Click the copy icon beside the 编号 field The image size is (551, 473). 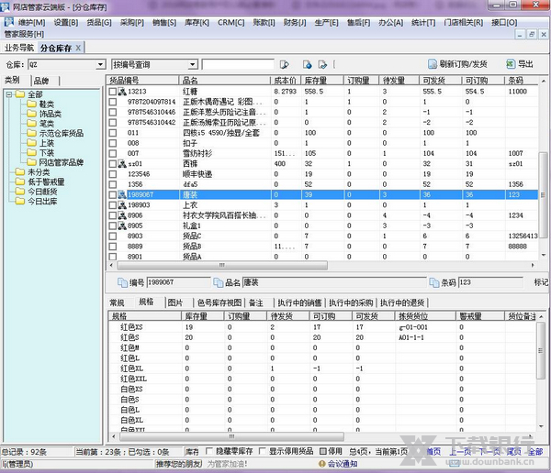tap(122, 282)
